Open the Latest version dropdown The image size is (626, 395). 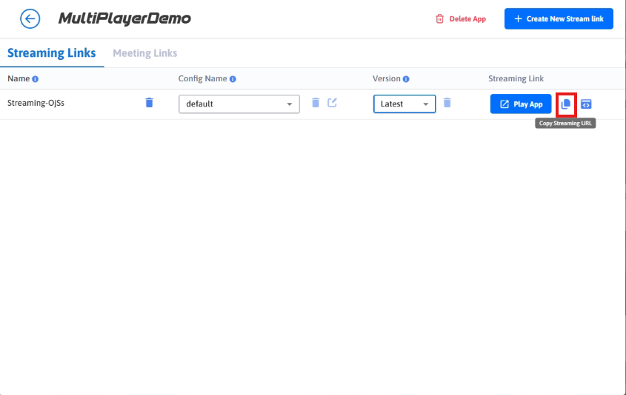[404, 104]
